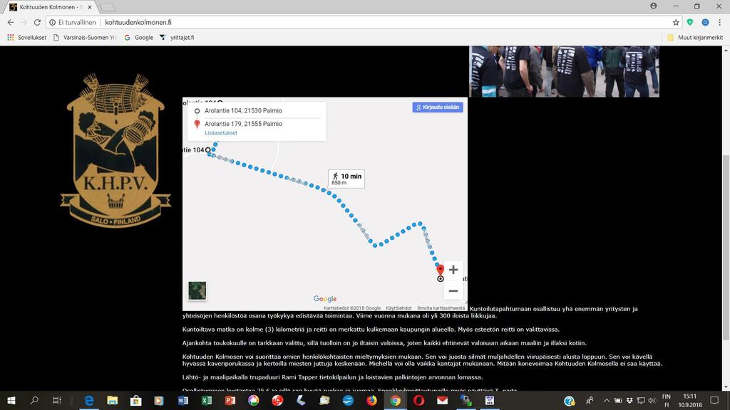
Task: Open the green shield extension
Action: click(690, 22)
